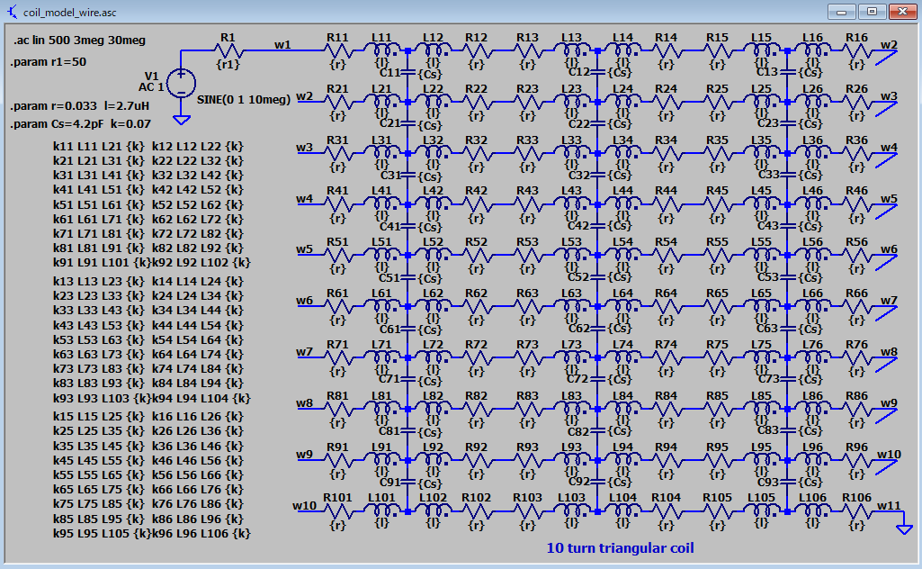Image resolution: width=922 pixels, height=569 pixels.
Task: Select the 'k11 L11 L21 {k}' coupling statement
Action: (x=99, y=147)
